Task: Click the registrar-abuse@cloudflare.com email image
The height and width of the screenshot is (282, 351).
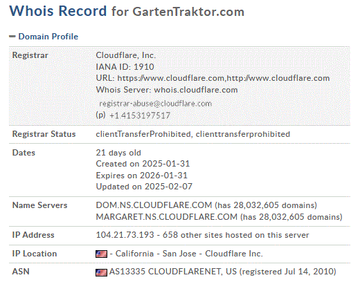Action: pyautogui.click(x=155, y=104)
